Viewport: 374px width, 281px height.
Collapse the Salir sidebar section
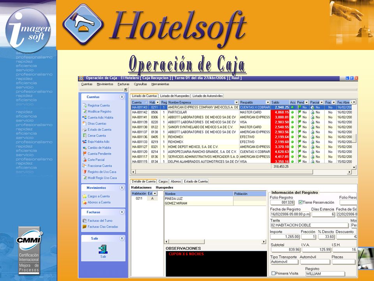coord(122,238)
